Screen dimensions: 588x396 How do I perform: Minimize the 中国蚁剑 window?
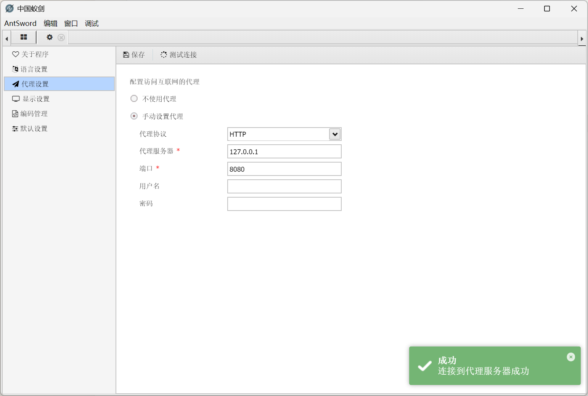[x=521, y=8]
